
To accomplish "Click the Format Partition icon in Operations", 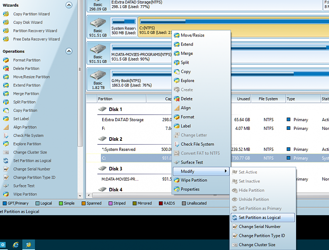I will [x=6, y=60].
